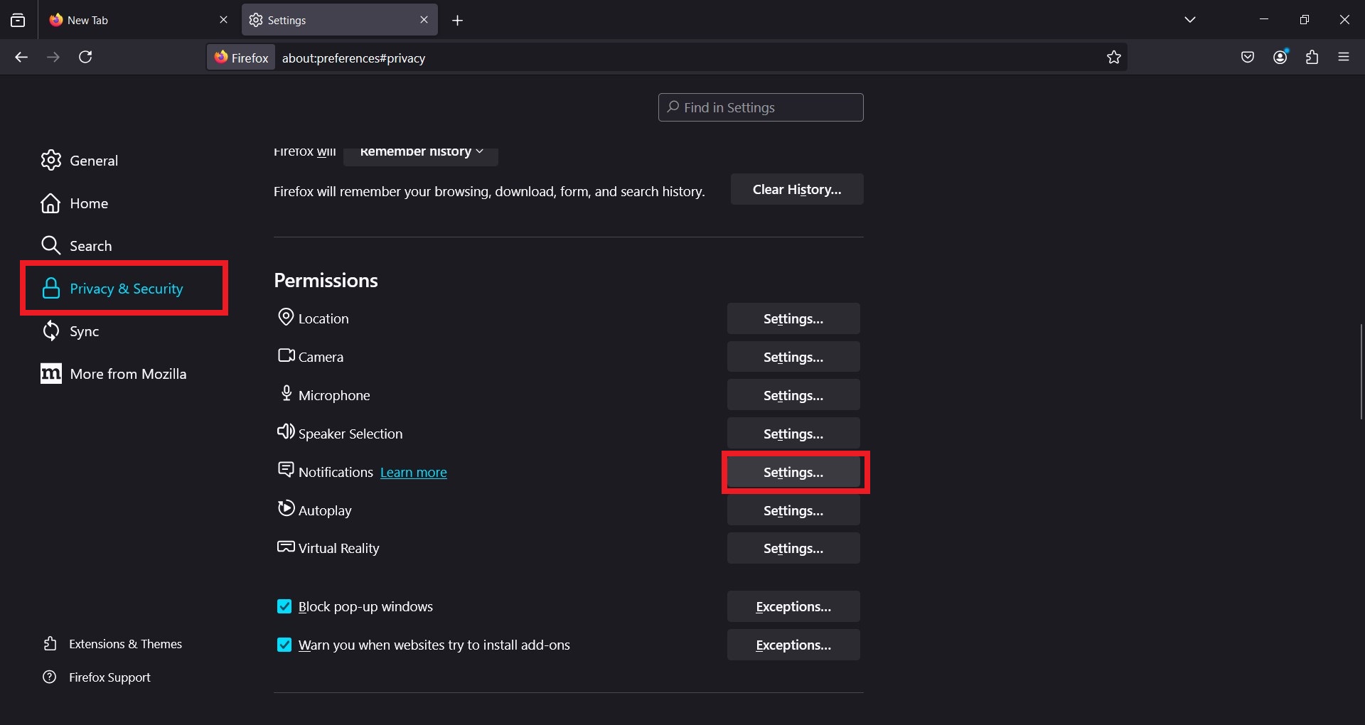Reload the current page
This screenshot has height=725, width=1365.
click(85, 57)
